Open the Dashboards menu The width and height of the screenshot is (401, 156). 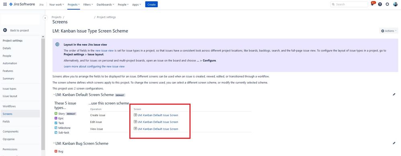click(x=106, y=4)
